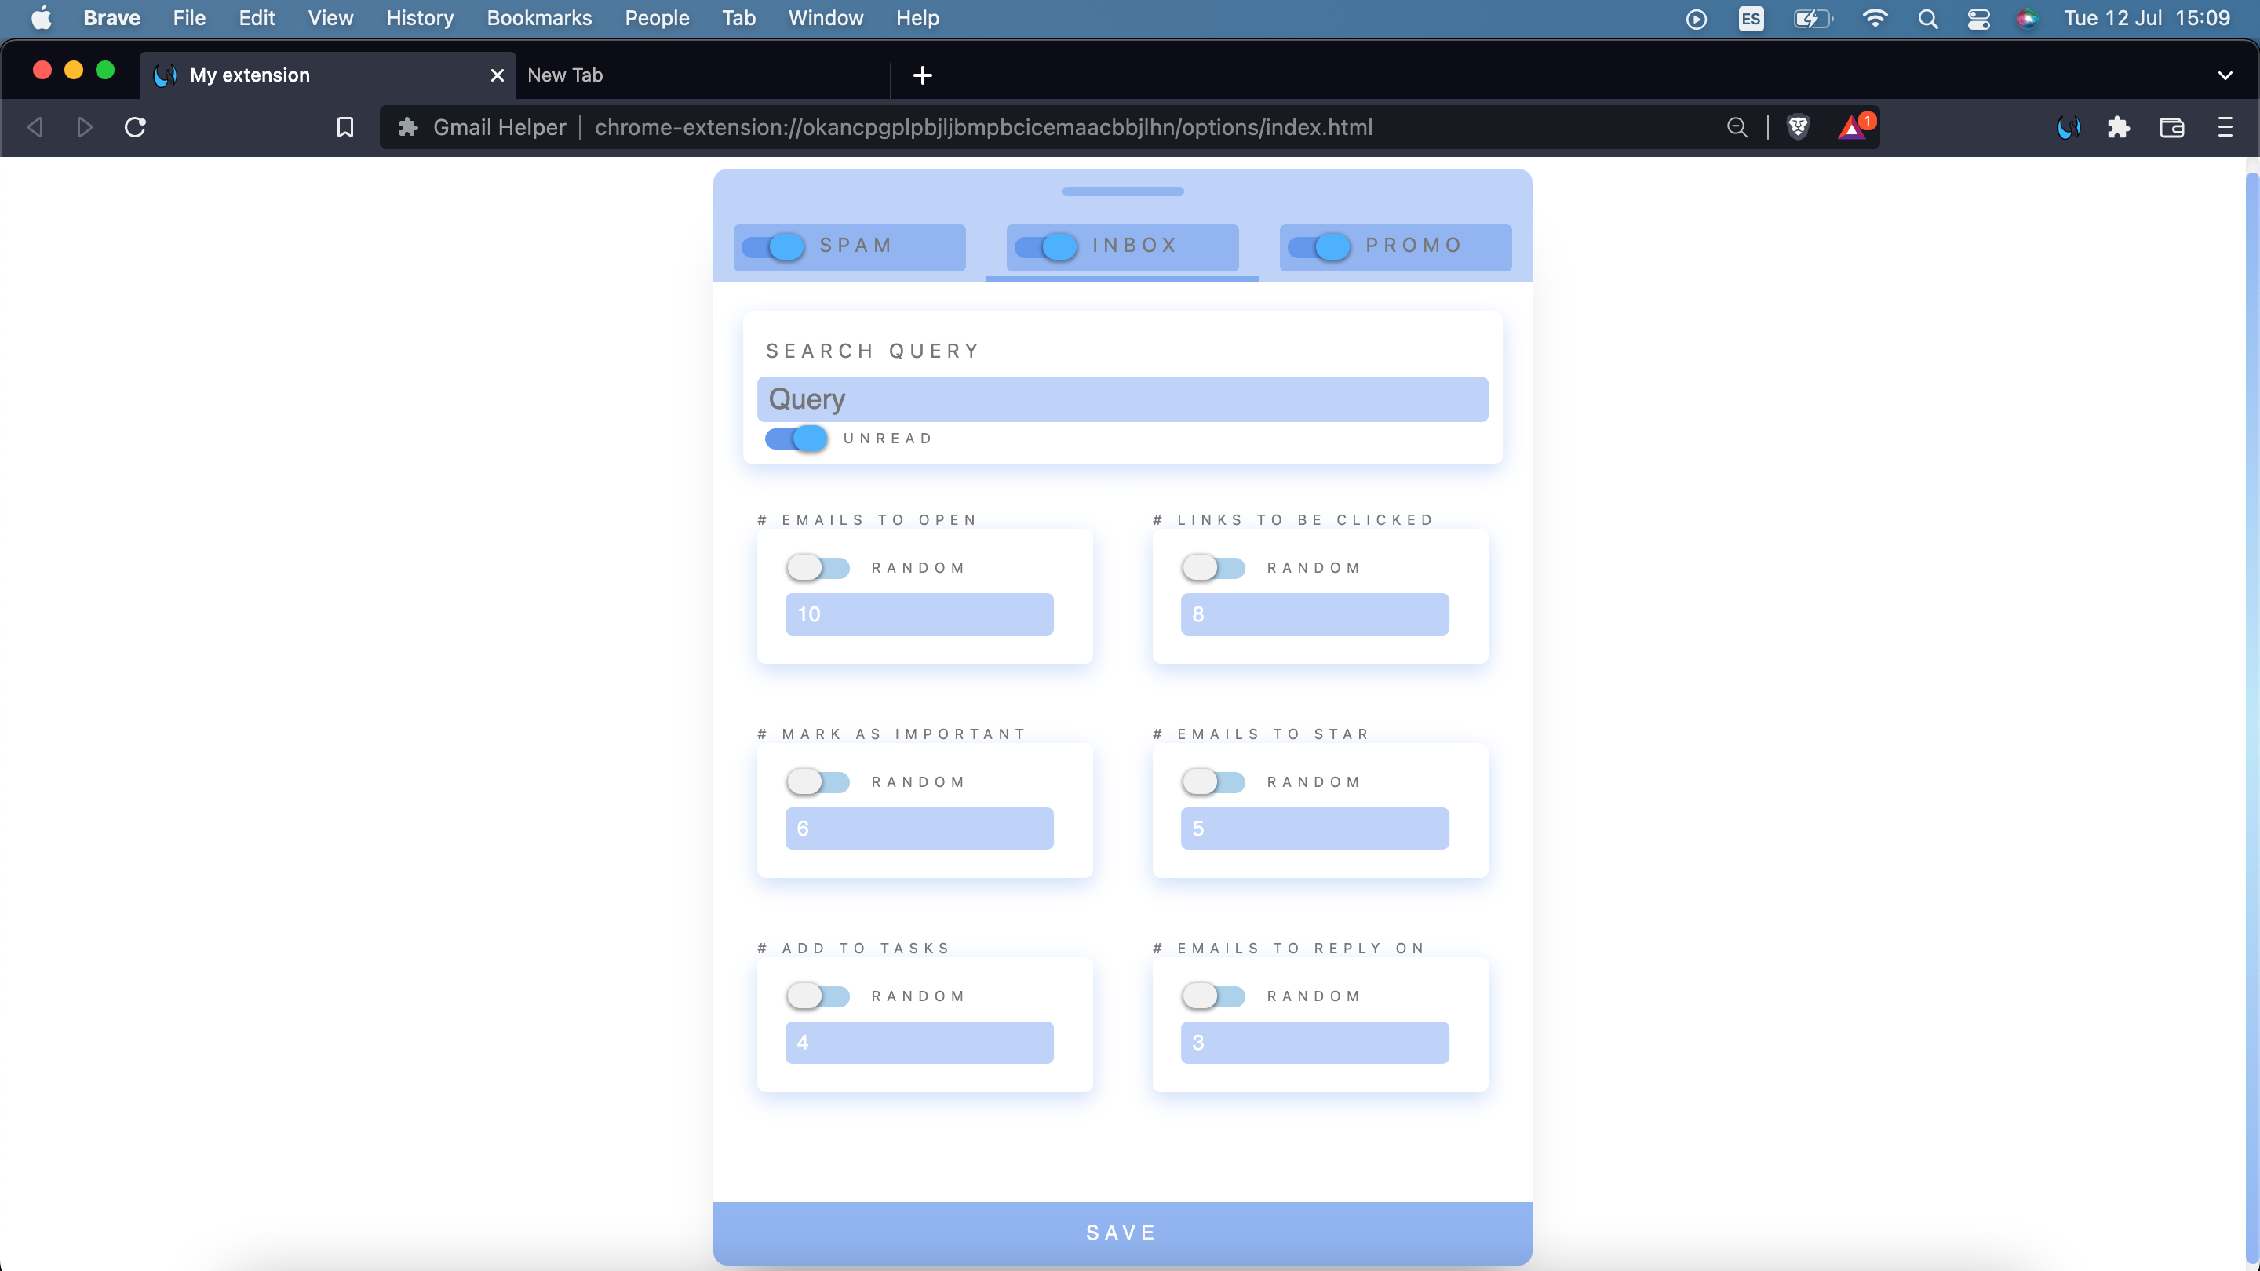
Task: Open the Brave hamburger menu
Action: coord(2225,127)
